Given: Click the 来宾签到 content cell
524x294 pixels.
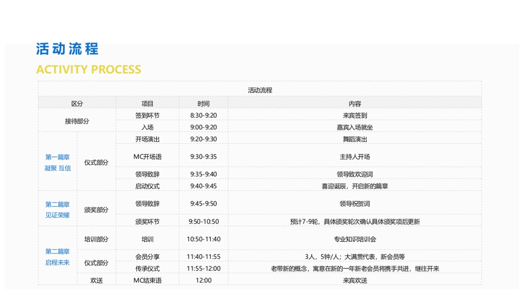Looking at the screenshot, I should point(355,115).
